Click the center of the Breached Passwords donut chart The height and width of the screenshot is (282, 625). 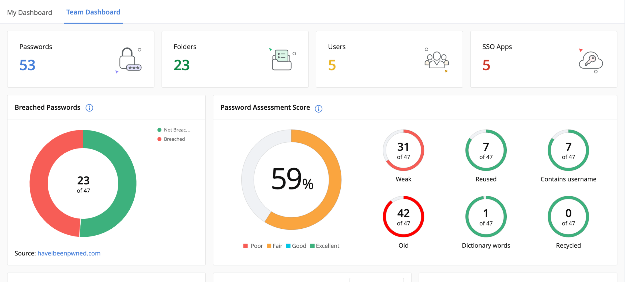point(83,183)
